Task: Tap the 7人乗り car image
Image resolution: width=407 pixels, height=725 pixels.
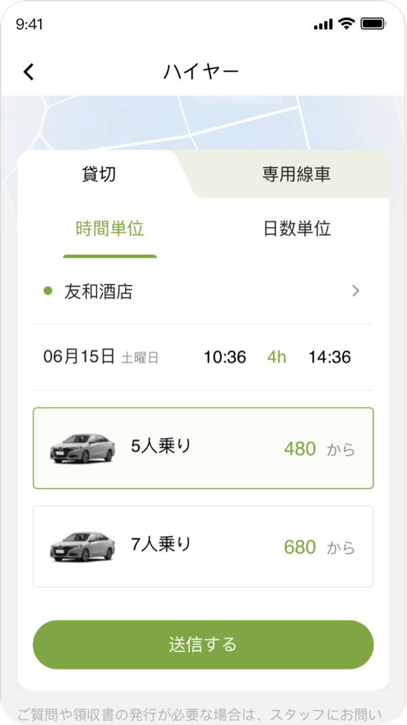Action: 82,546
